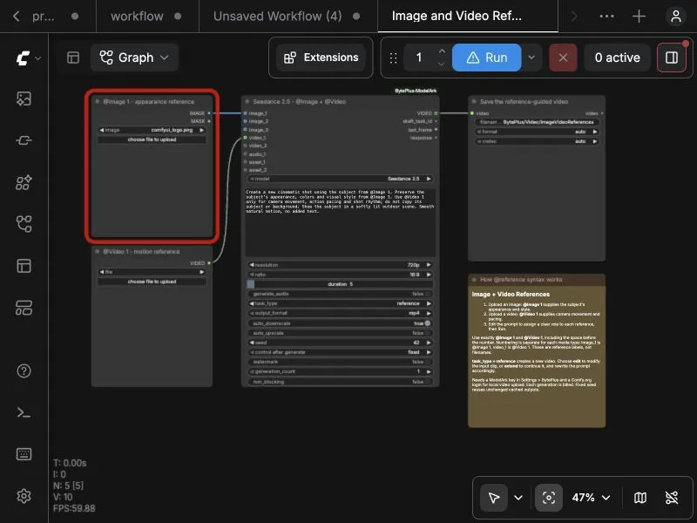Open the keyboard shortcuts icon

tap(24, 454)
